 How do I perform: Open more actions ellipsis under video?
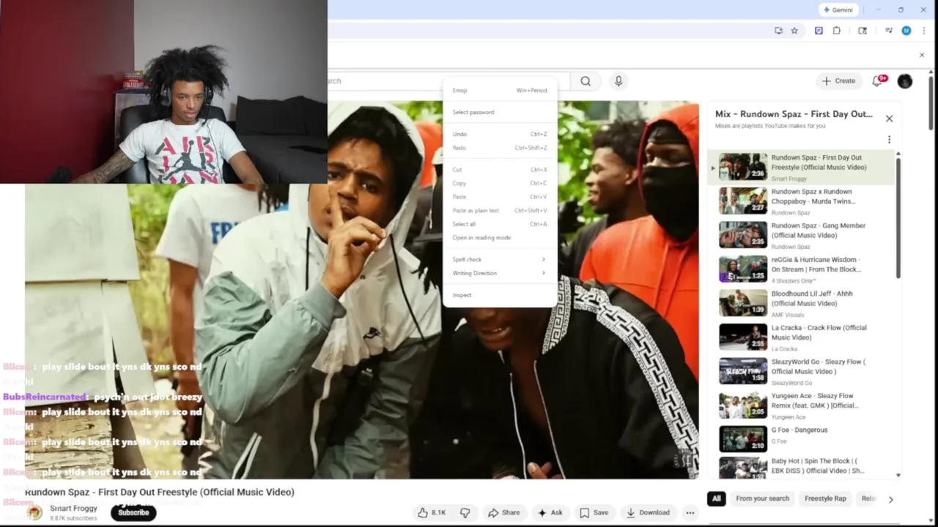[x=690, y=512]
